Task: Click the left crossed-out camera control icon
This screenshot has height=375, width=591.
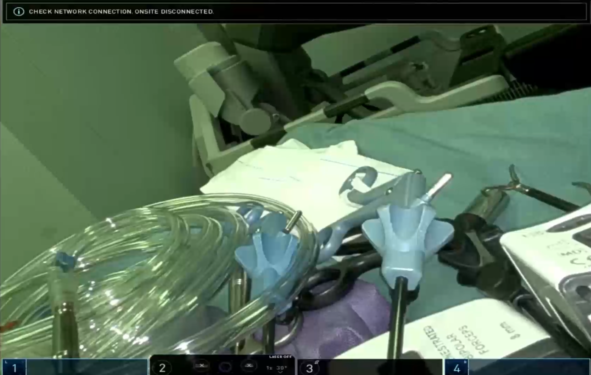Action: (201, 366)
